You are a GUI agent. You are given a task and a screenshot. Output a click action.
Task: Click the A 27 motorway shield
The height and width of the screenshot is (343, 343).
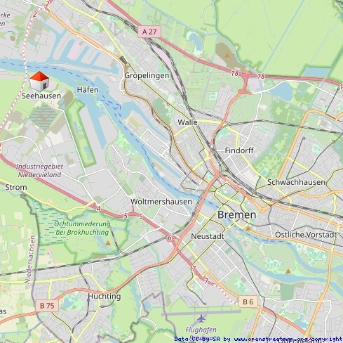149,32
